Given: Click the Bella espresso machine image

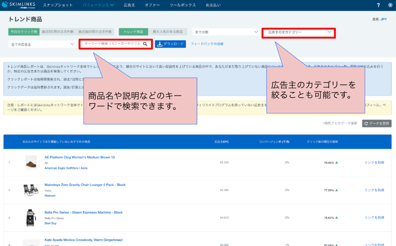Looking at the screenshot, I should tap(31, 217).
